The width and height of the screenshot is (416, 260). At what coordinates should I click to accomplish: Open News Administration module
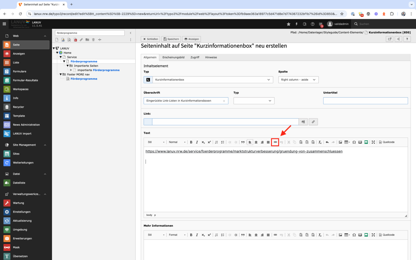click(26, 125)
